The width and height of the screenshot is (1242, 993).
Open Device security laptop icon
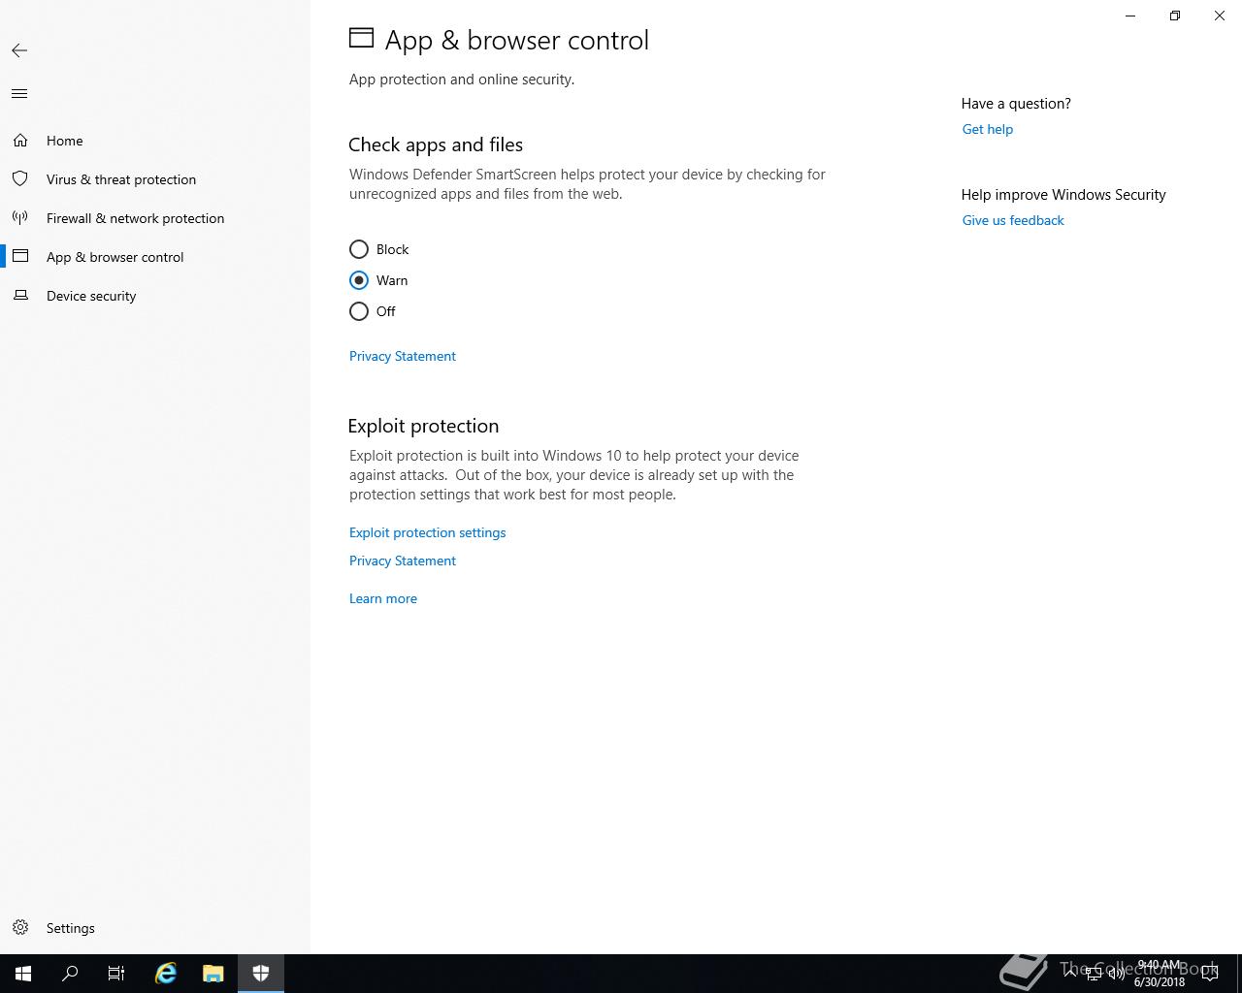tap(20, 296)
